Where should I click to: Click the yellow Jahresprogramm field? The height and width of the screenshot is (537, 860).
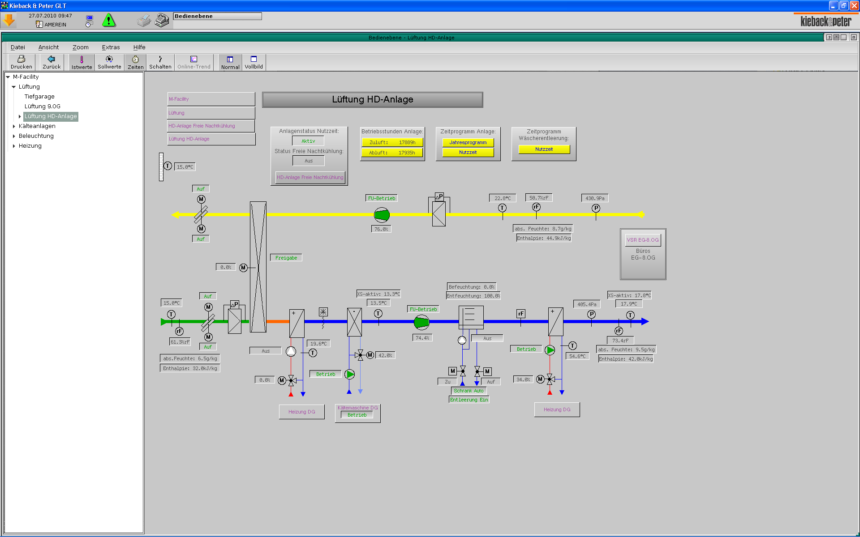tap(468, 142)
